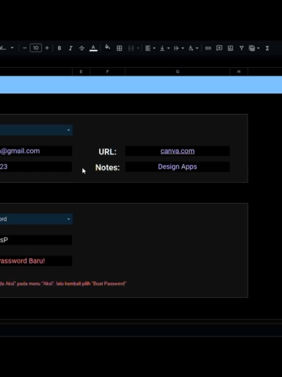282x377 pixels.
Task: Toggle bold formatting
Action: point(59,48)
